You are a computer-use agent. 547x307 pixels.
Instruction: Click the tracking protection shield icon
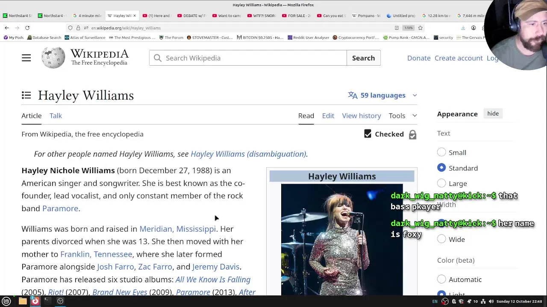[70, 28]
